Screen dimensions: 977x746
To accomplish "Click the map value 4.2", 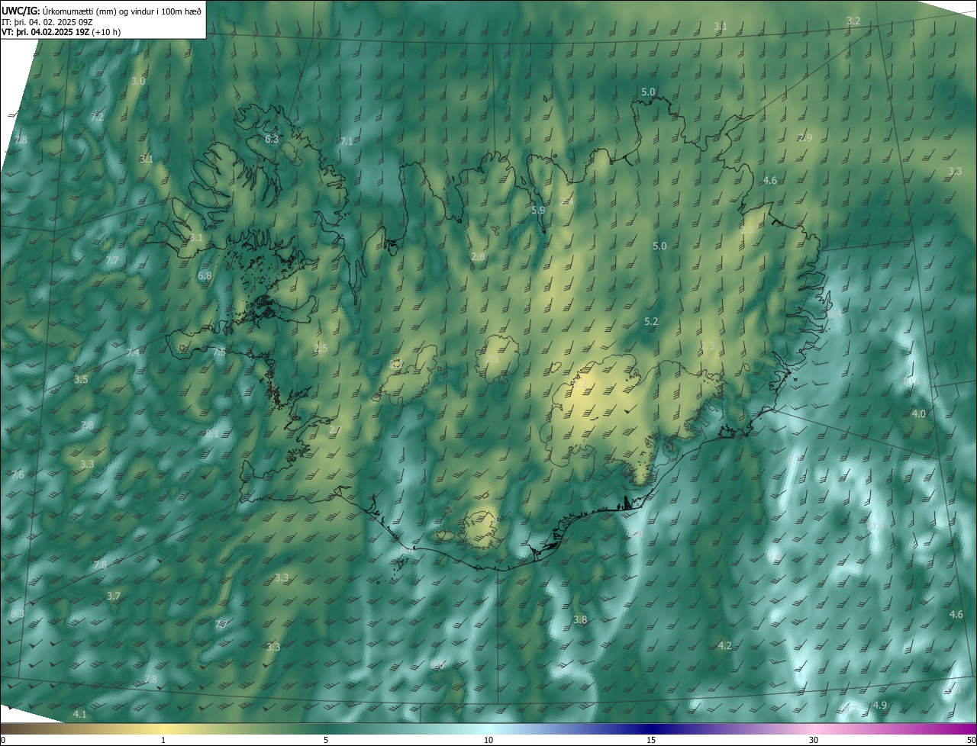I will click(x=725, y=645).
